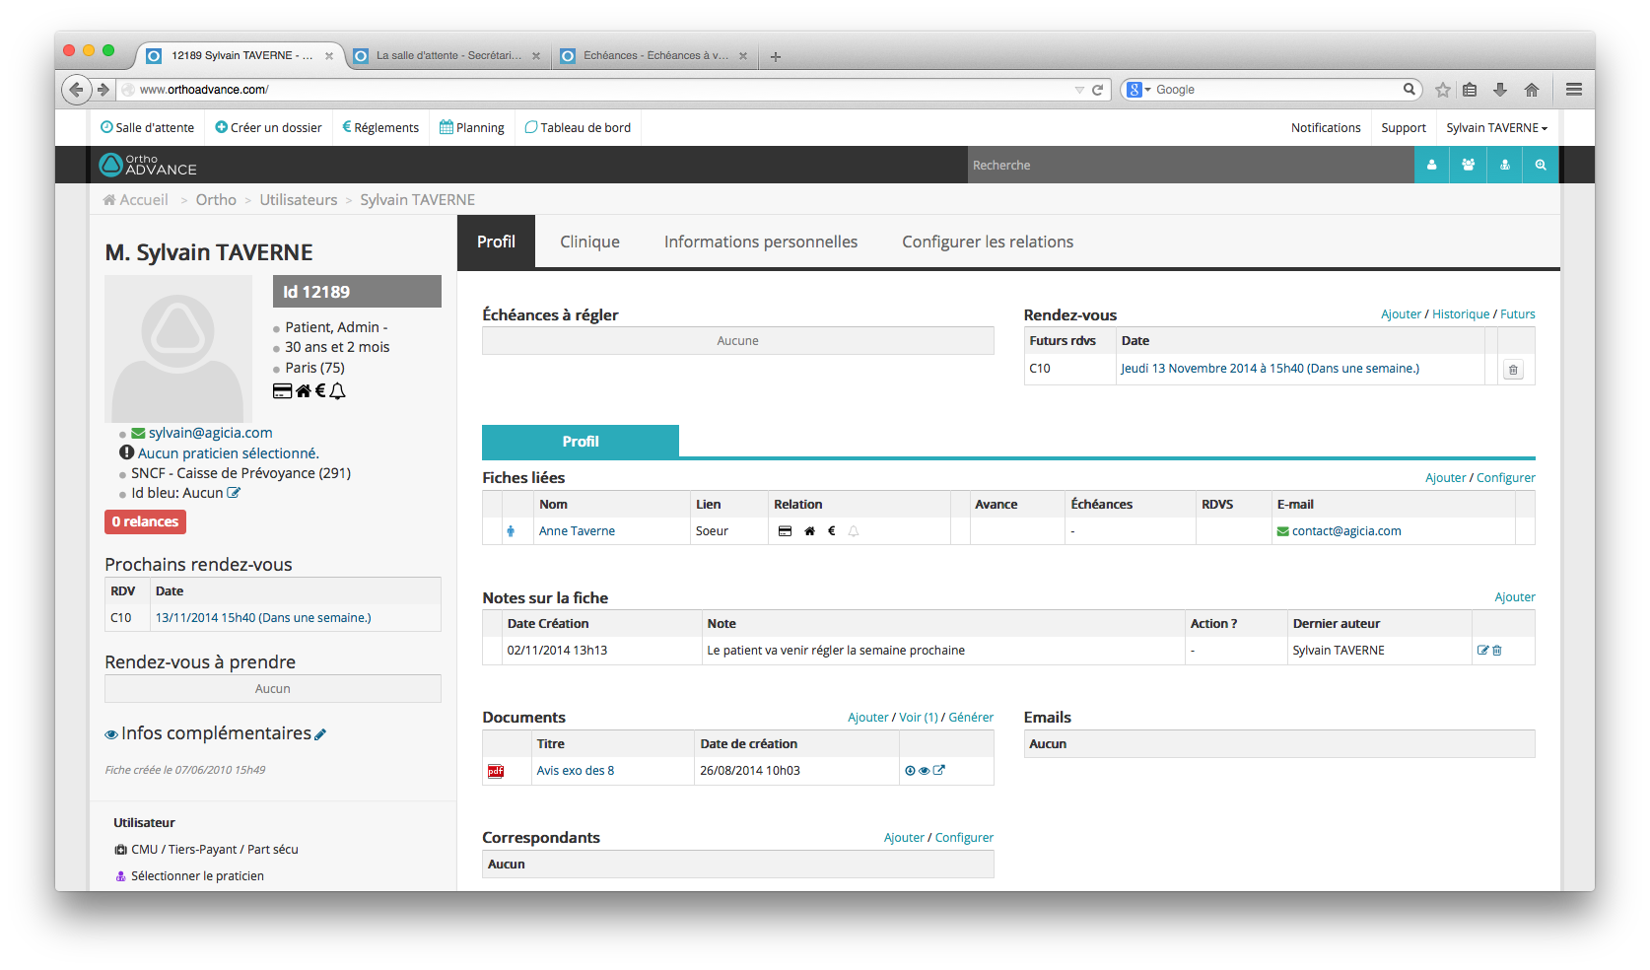Click the Google browser search box
1650x970 pixels.
[x=1272, y=90]
